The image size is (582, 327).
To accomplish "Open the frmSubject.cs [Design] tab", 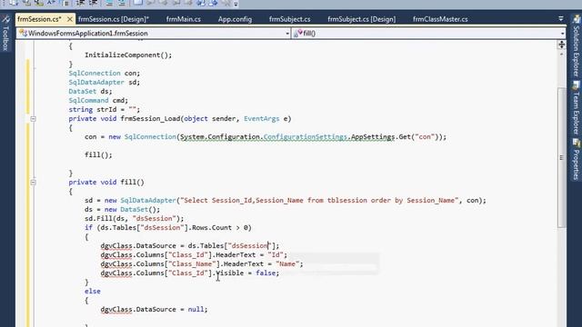I will pos(362,19).
